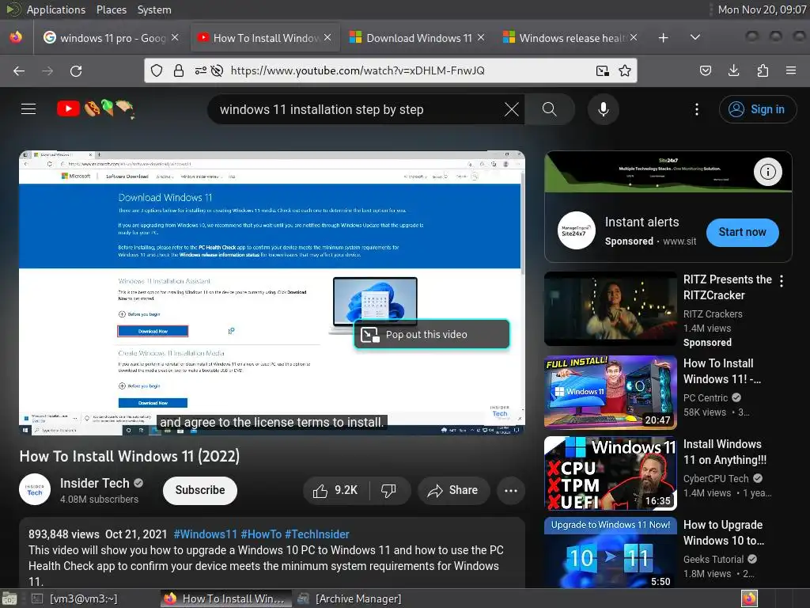Toggle picture-in-picture icon in the address bar
This screenshot has width=810, height=608.
[602, 70]
